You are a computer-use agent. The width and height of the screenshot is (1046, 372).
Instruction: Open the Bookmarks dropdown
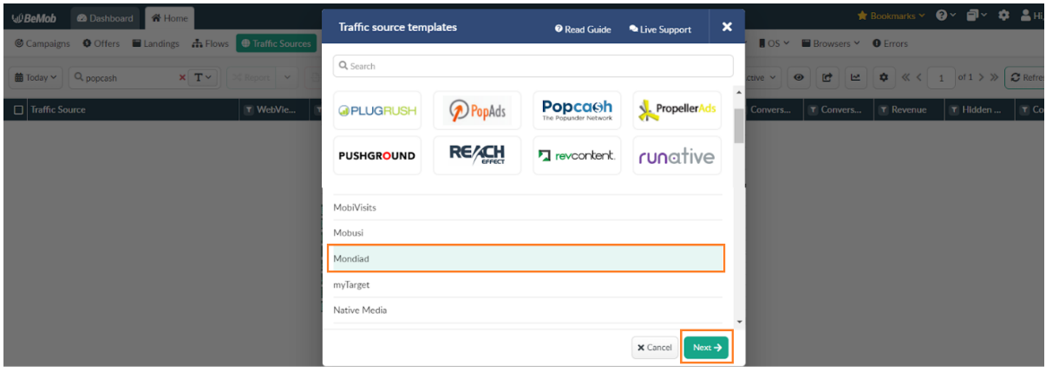pos(891,16)
